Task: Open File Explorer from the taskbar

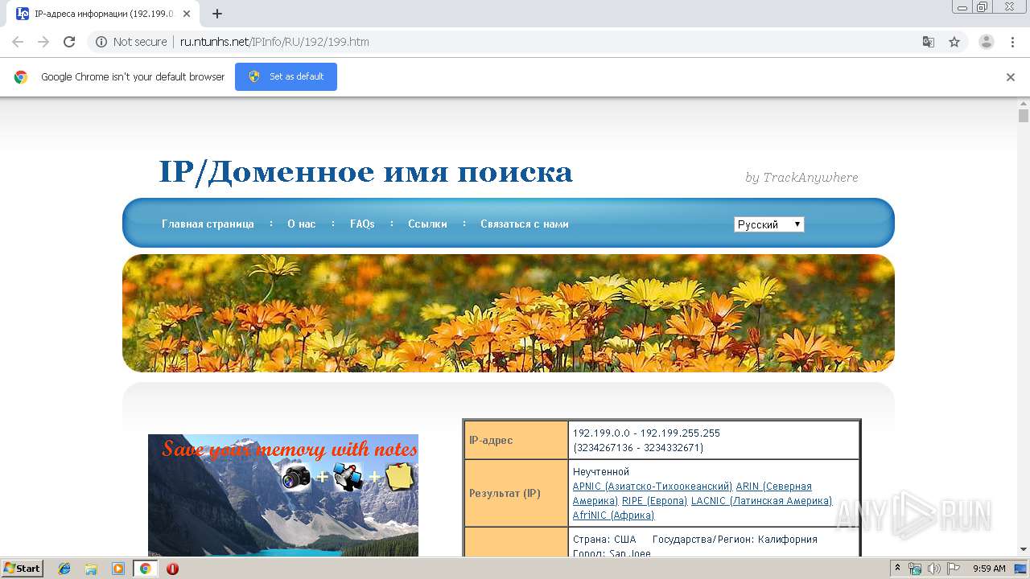Action: [x=91, y=569]
